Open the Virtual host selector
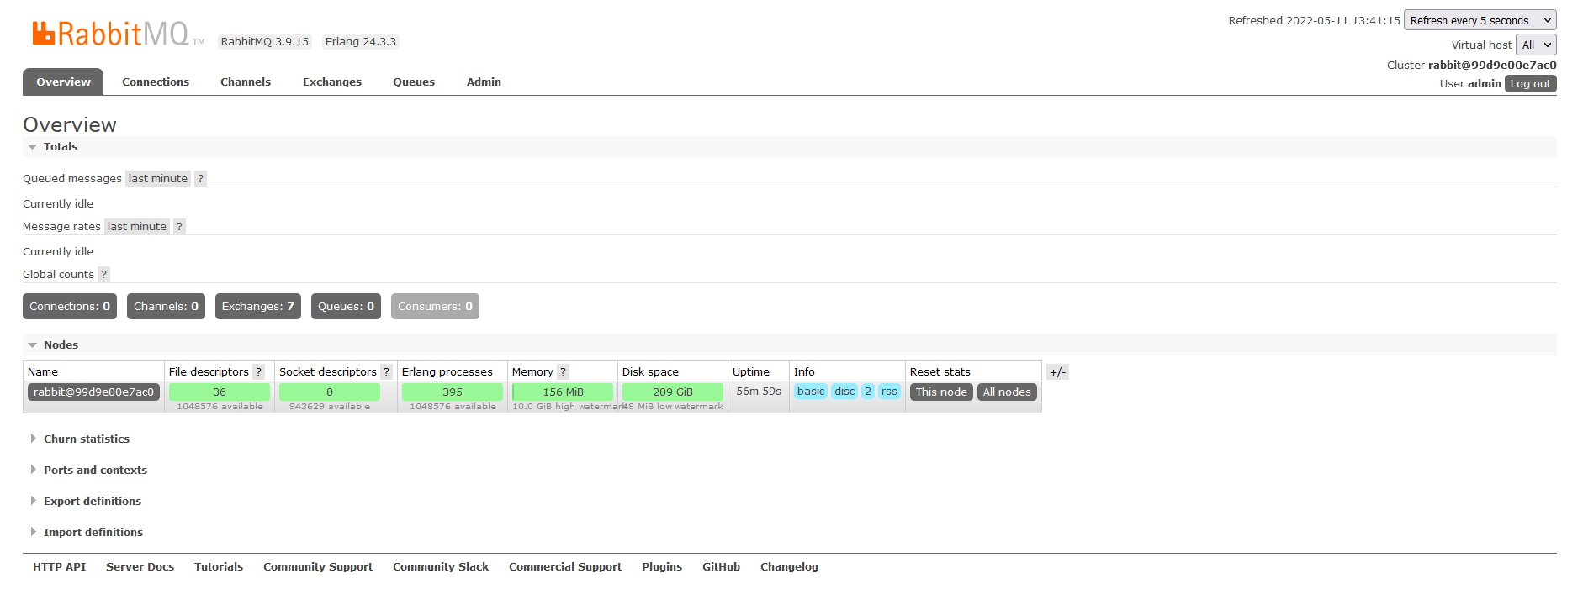This screenshot has width=1583, height=589. point(1535,45)
